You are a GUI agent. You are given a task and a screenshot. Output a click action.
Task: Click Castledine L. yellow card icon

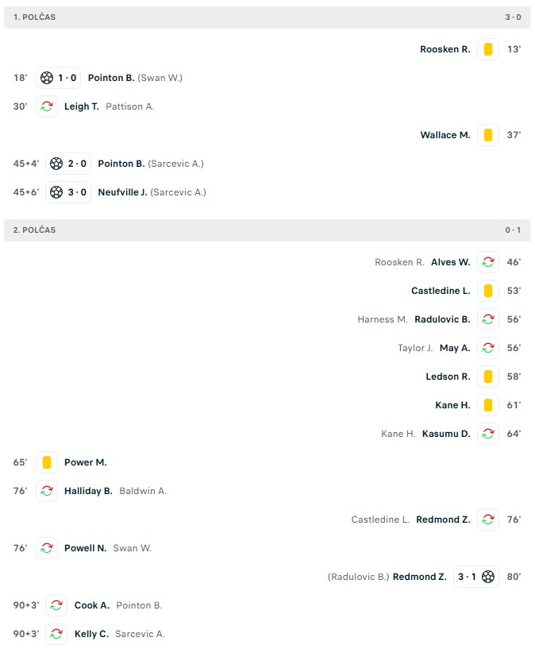(x=488, y=291)
